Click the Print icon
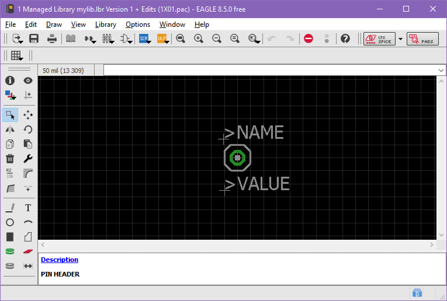This screenshot has width=447, height=301. [52, 38]
